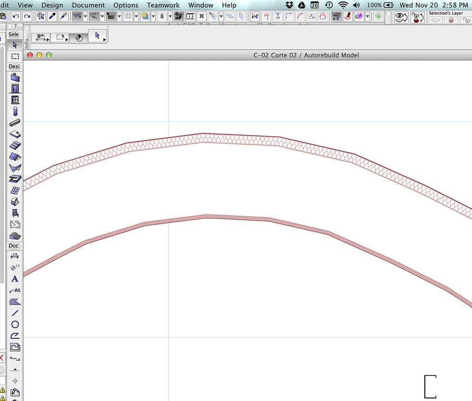Open the polygon marquee geometry flyout
The height and width of the screenshot is (401, 472).
pos(41,38)
